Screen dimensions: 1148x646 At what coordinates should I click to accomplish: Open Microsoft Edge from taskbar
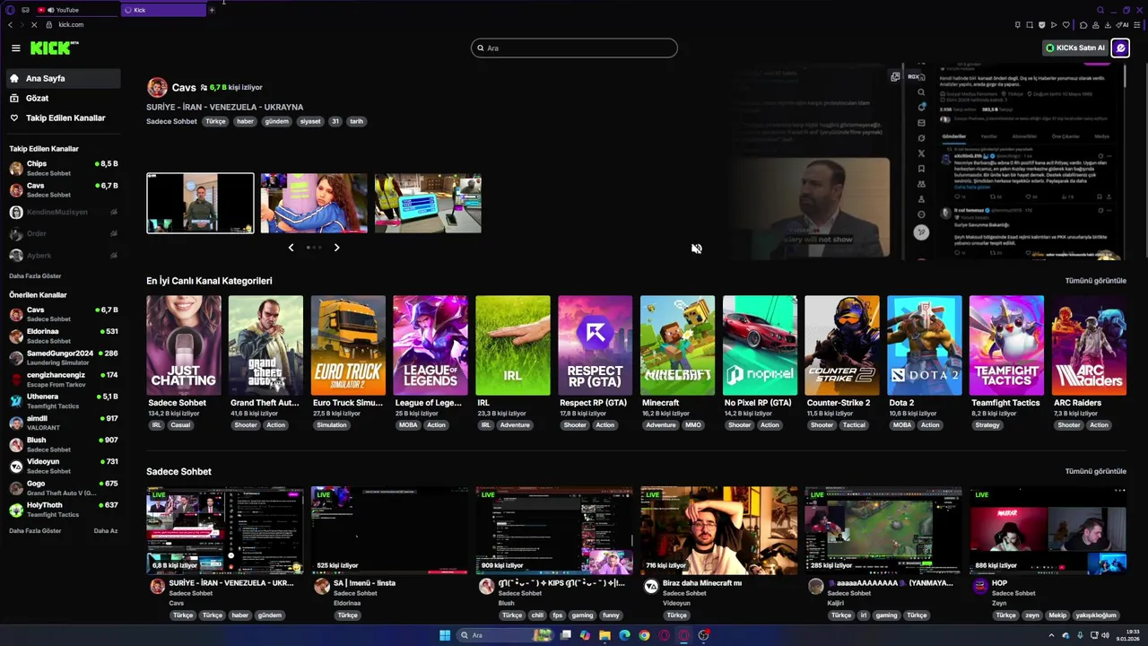[x=624, y=635]
